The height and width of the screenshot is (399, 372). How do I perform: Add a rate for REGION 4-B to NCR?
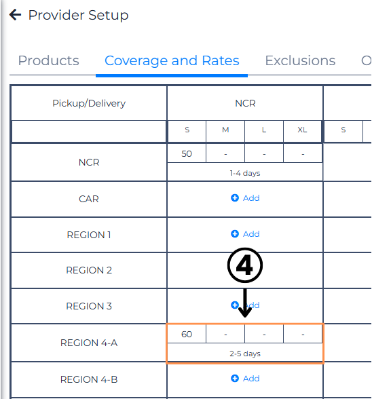tap(245, 379)
